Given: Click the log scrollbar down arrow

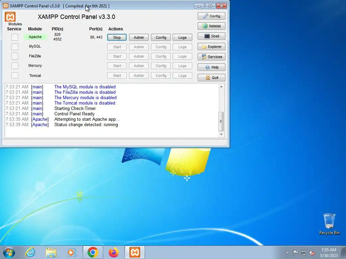Looking at the screenshot, I should pyautogui.click(x=221, y=134).
